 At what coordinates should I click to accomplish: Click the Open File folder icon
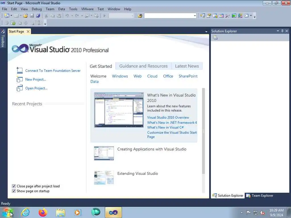[25, 16]
